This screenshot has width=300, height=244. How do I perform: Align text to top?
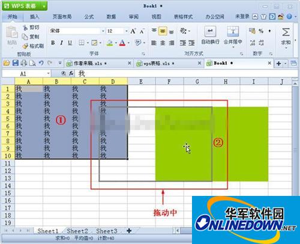coord(154,31)
